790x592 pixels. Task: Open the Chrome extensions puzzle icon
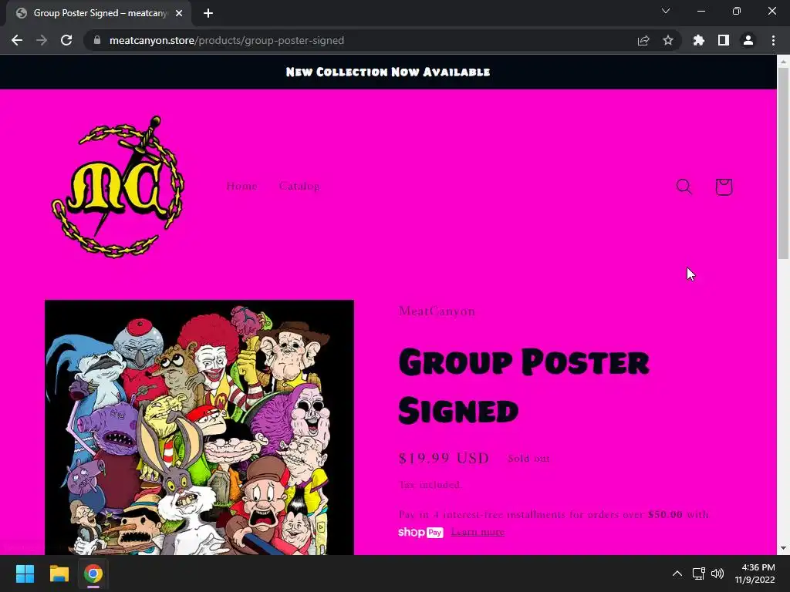[699, 40]
